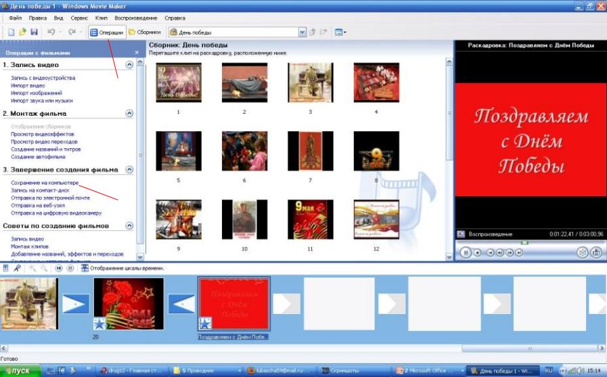Click Импорт видео link
This screenshot has width=607, height=377.
[28, 85]
